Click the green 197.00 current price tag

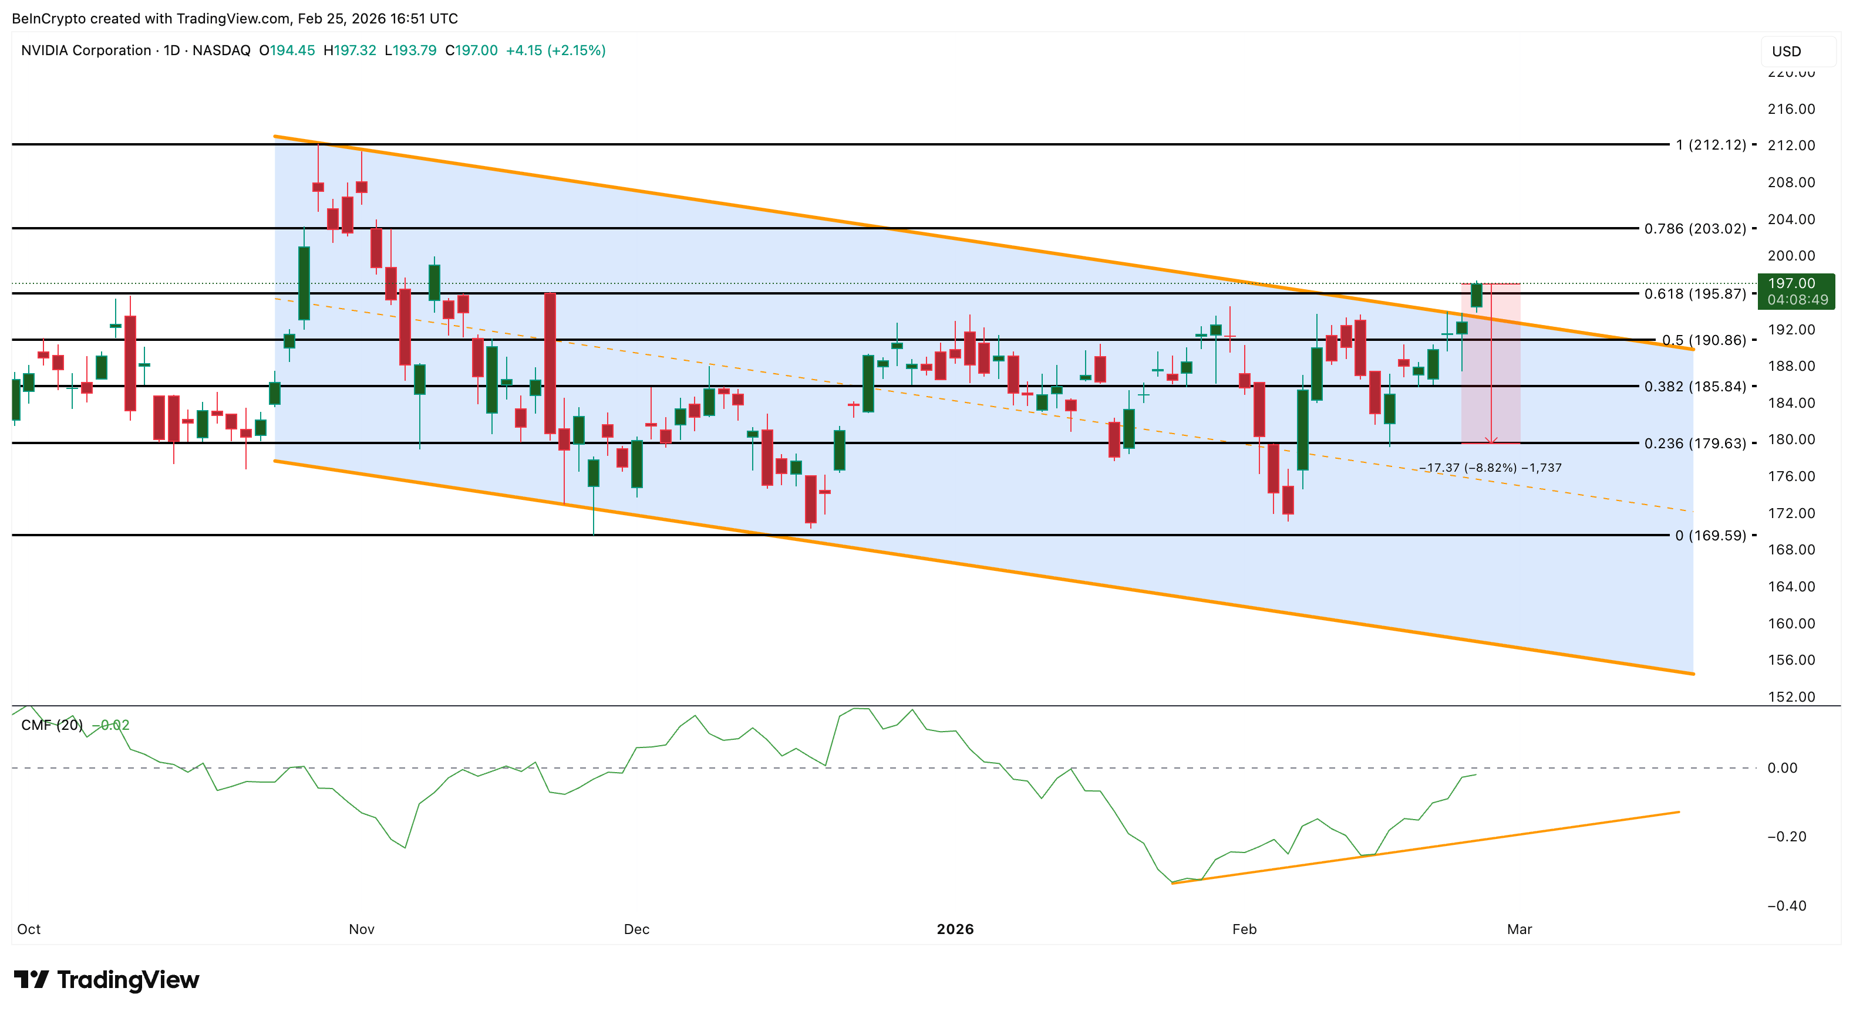click(1795, 291)
